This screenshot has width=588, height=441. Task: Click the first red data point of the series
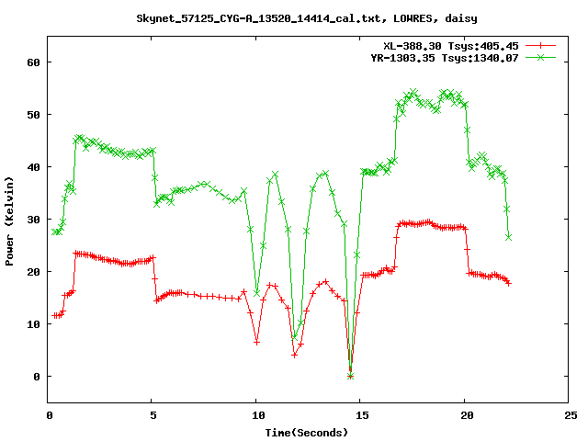click(x=55, y=315)
